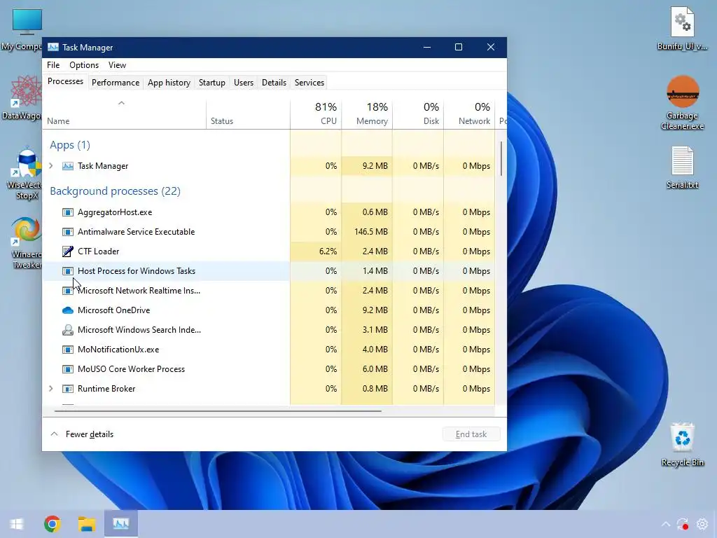This screenshot has height=538, width=717.
Task: Click the AggregatorHost.exe process icon
Action: [x=68, y=212]
